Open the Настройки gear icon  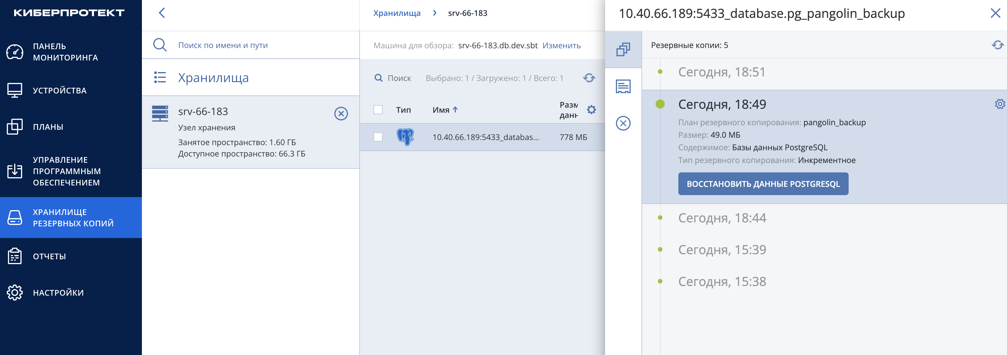(15, 293)
